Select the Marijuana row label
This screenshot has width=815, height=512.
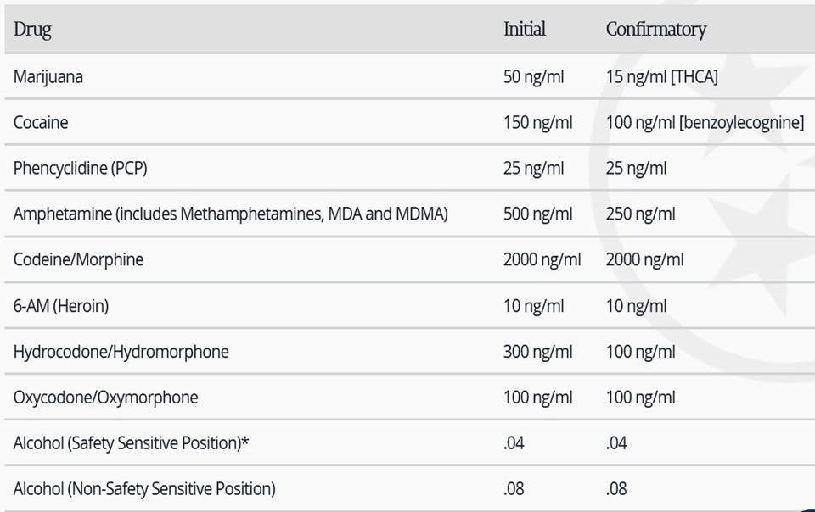[x=48, y=77]
